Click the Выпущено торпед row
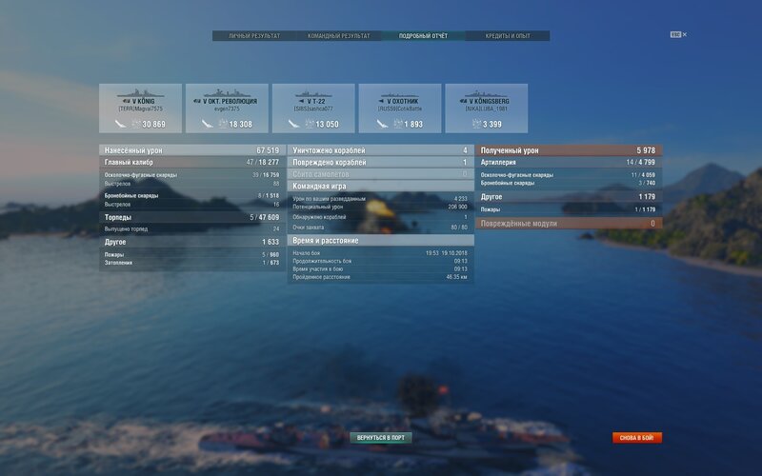The height and width of the screenshot is (476, 762). [192, 228]
